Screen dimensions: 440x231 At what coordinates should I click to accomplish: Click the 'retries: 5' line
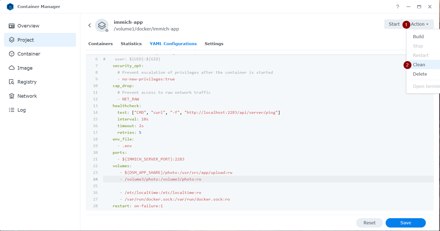(x=129, y=132)
